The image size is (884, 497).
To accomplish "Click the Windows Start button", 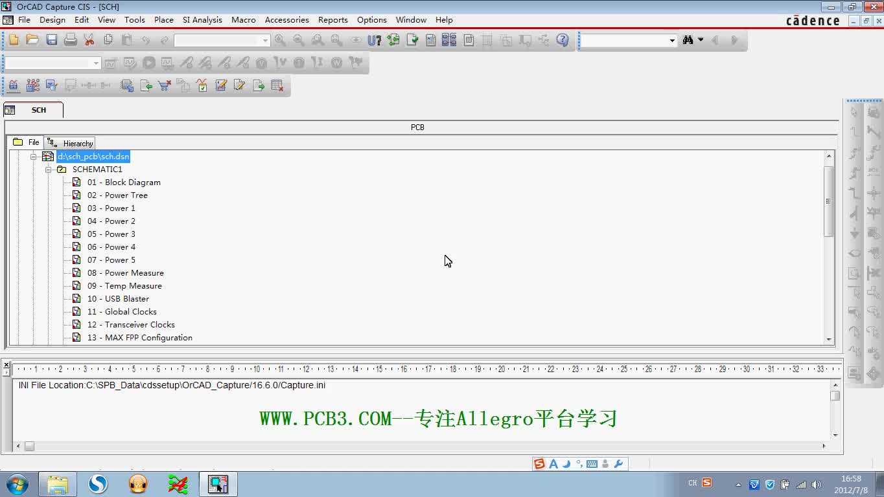I will coord(17,483).
